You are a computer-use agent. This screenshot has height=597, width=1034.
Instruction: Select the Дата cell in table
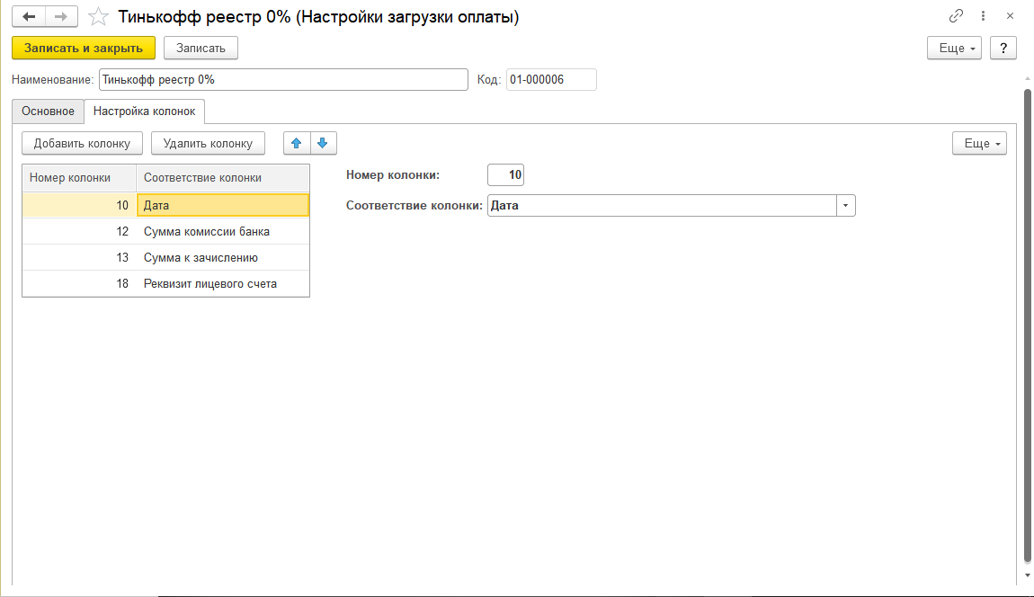pyautogui.click(x=223, y=205)
